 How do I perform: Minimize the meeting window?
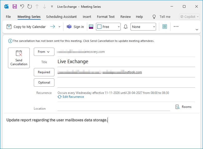tap(172, 6)
